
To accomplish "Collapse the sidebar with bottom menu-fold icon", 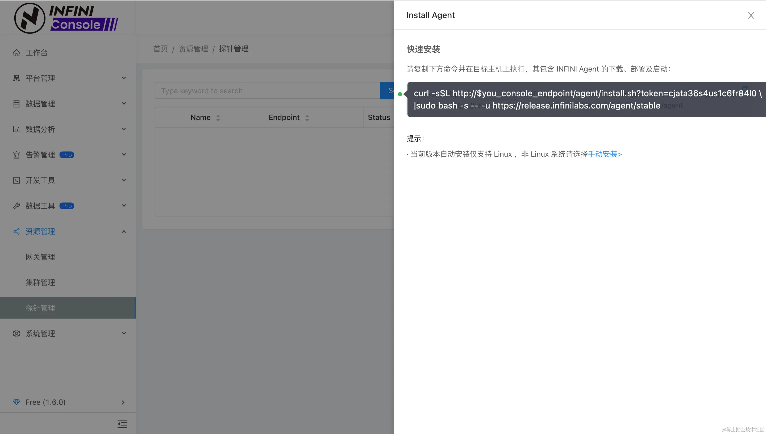I will point(122,424).
